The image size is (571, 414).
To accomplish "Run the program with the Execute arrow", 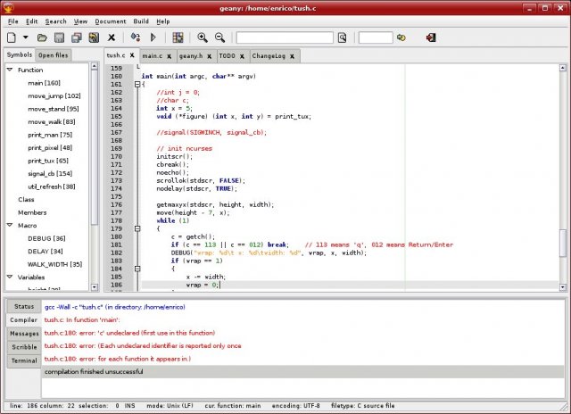I will pos(153,37).
